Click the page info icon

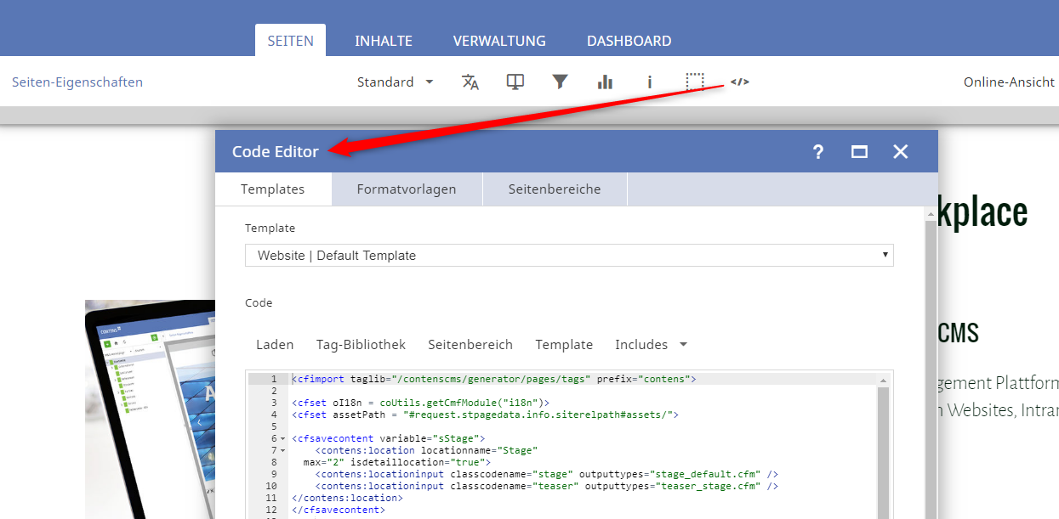pyautogui.click(x=650, y=82)
